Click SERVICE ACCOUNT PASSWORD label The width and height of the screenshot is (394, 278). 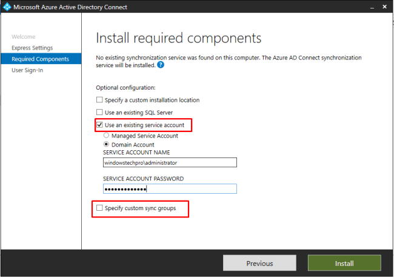click(x=144, y=179)
